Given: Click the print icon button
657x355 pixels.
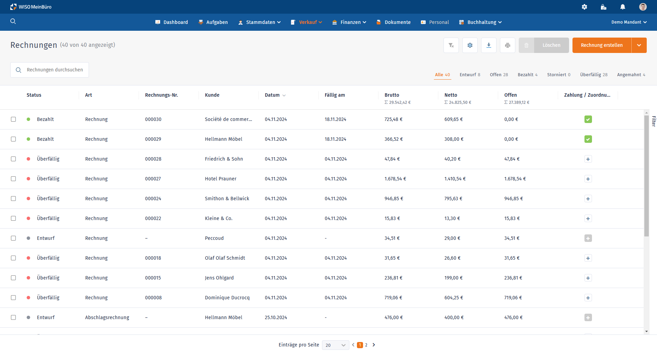Looking at the screenshot, I should click(x=507, y=45).
